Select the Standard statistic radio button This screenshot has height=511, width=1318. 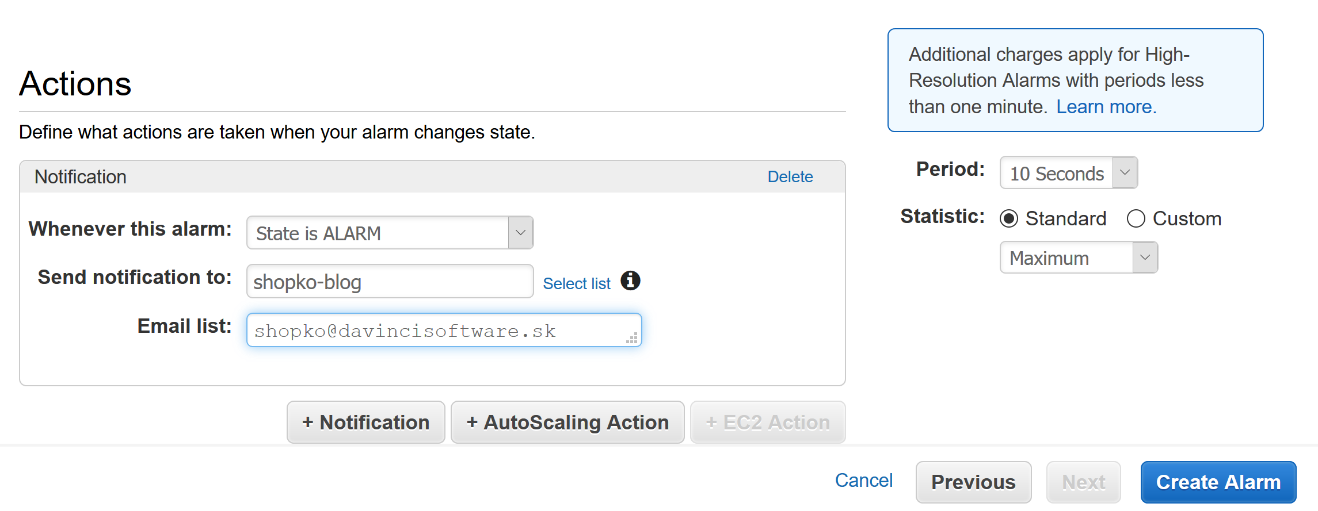[1009, 219]
